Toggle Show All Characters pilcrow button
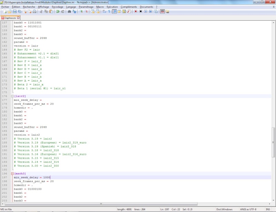The width and height of the screenshot is (276, 212). pos(109,12)
